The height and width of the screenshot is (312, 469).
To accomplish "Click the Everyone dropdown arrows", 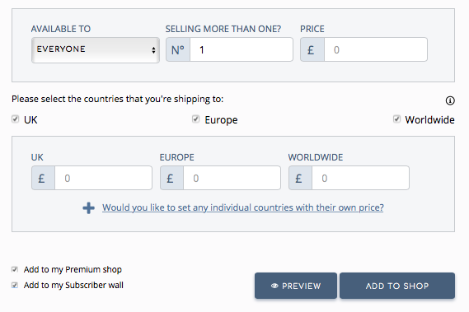I will pyautogui.click(x=153, y=50).
